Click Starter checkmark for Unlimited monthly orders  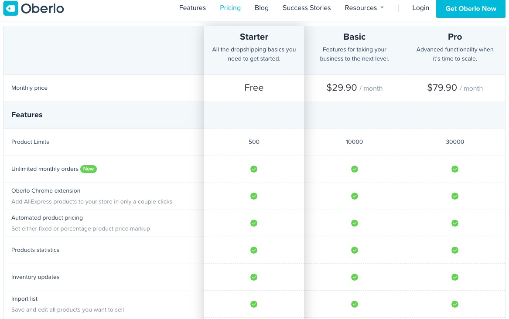(x=254, y=169)
